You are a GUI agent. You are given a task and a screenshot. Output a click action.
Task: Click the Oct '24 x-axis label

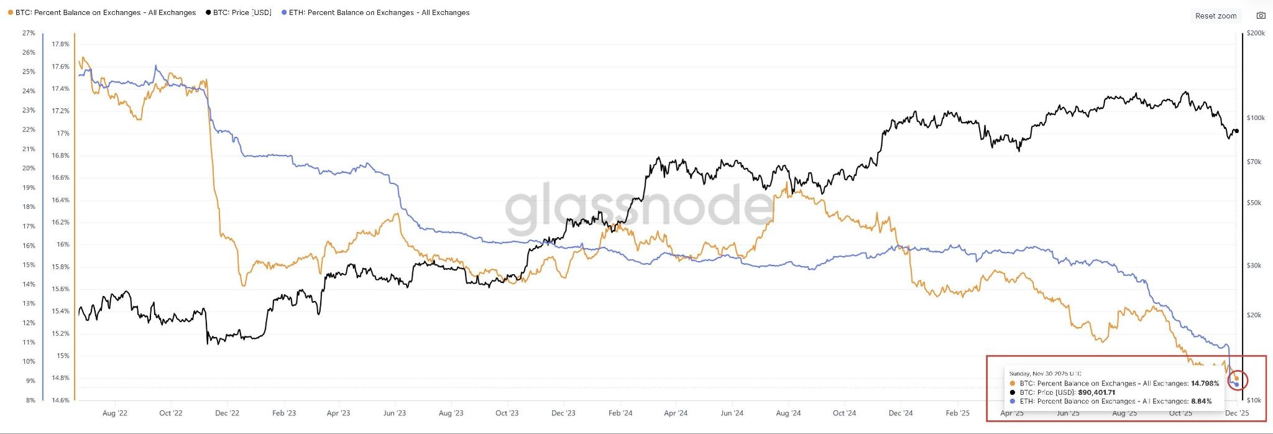844,413
